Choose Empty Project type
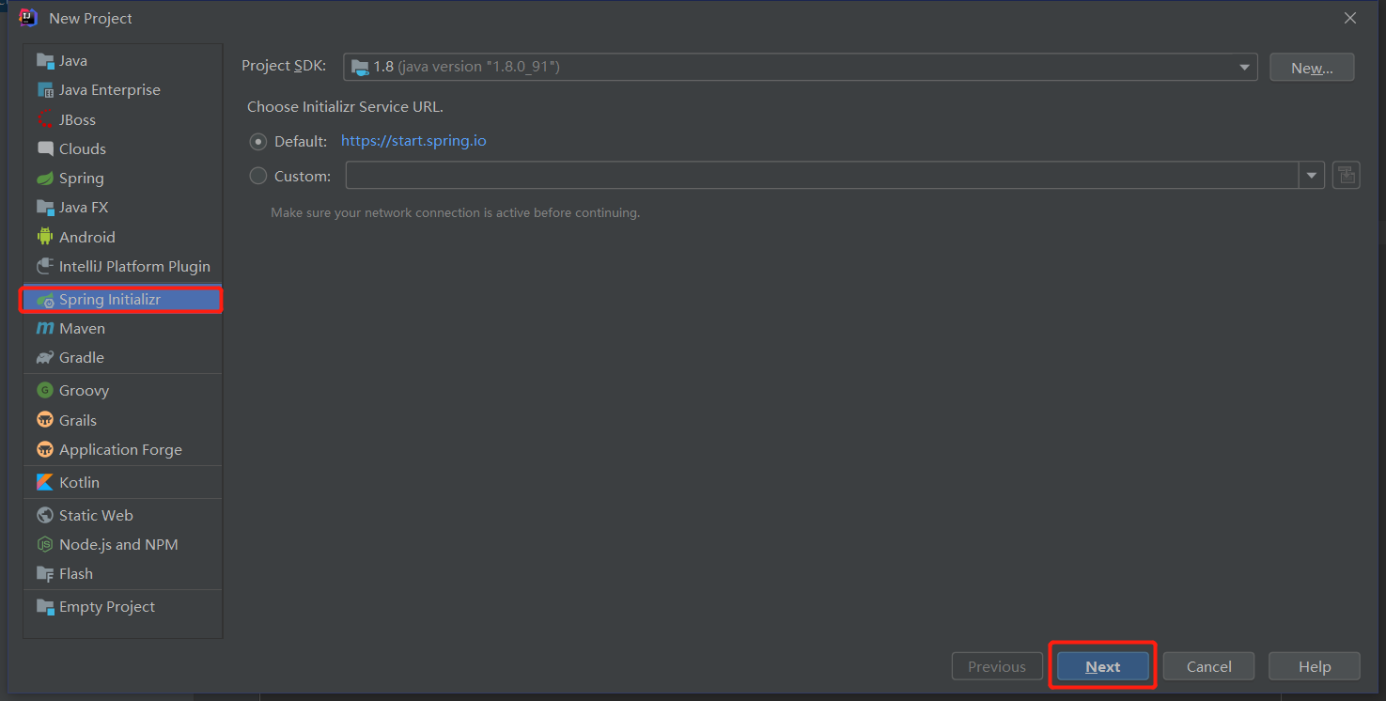The width and height of the screenshot is (1386, 701). coord(122,607)
